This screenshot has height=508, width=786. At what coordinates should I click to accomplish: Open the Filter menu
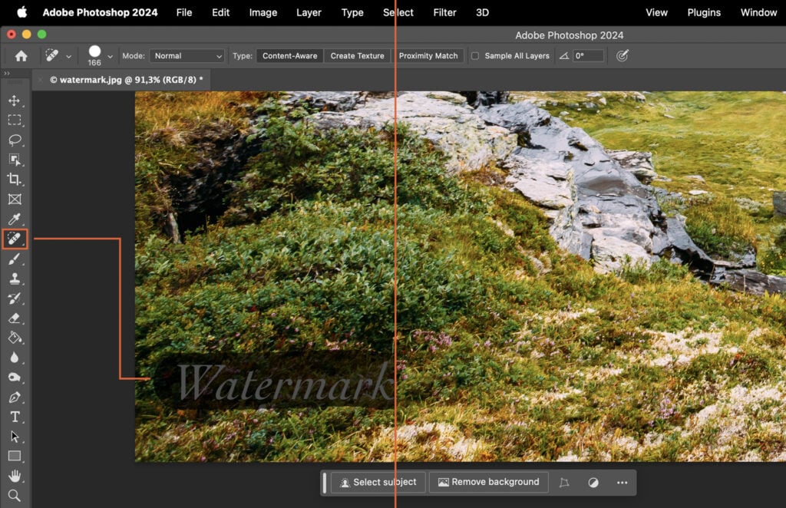444,12
